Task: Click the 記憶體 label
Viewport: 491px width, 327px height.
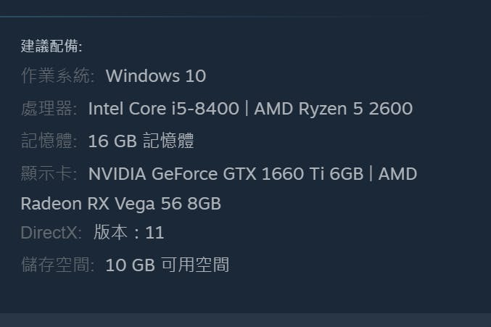Action: (49, 141)
